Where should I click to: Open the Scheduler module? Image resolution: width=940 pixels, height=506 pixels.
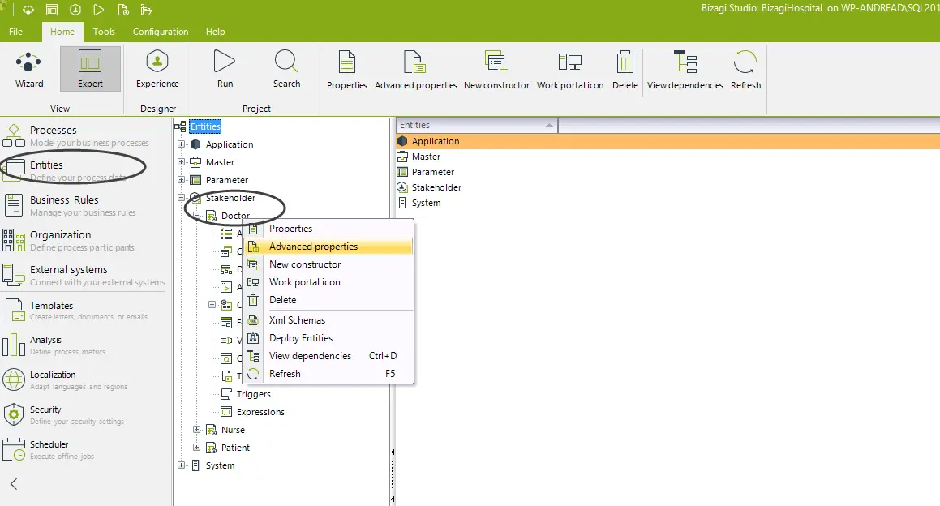point(49,449)
